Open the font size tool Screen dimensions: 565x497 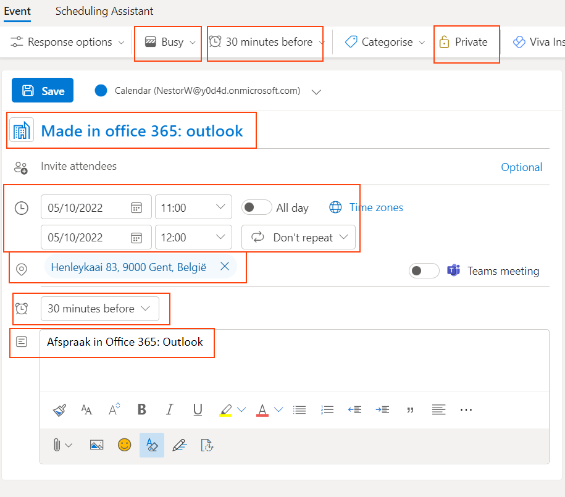pos(86,410)
